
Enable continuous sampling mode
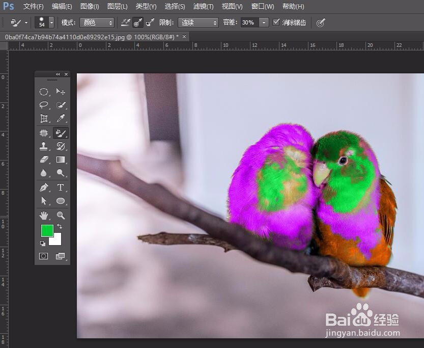coord(125,23)
